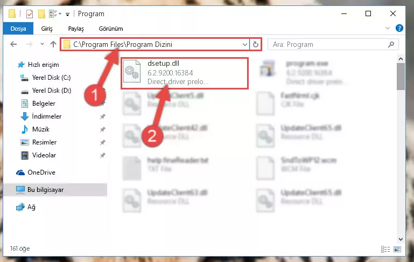Click the Back navigation arrow

click(x=13, y=44)
